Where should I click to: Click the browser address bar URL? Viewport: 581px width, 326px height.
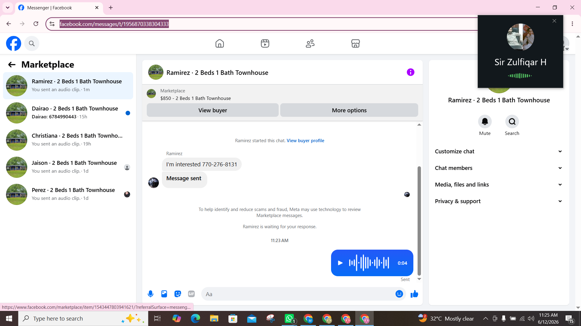click(114, 24)
